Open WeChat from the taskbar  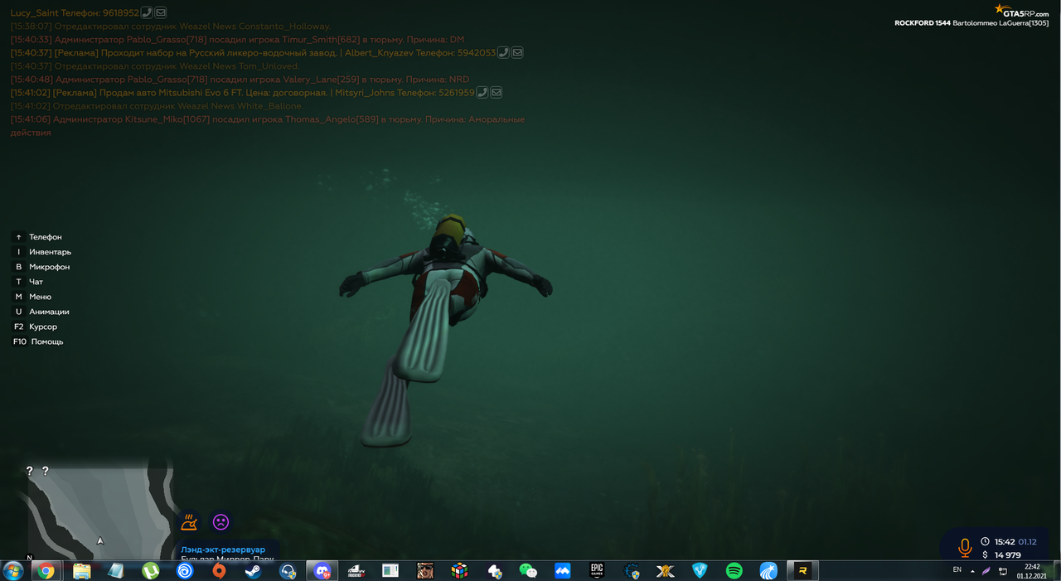[528, 570]
